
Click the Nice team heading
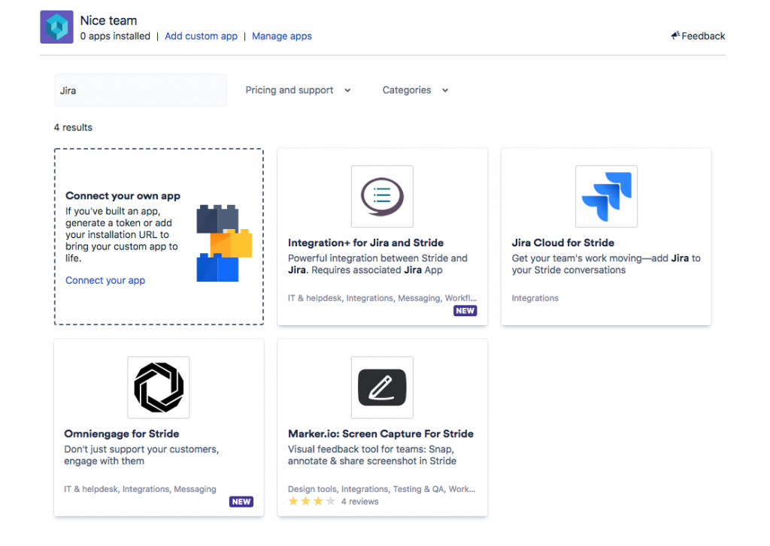point(108,20)
